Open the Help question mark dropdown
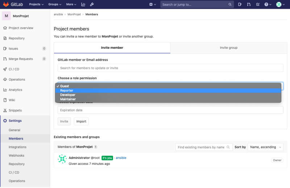 pos(268,4)
